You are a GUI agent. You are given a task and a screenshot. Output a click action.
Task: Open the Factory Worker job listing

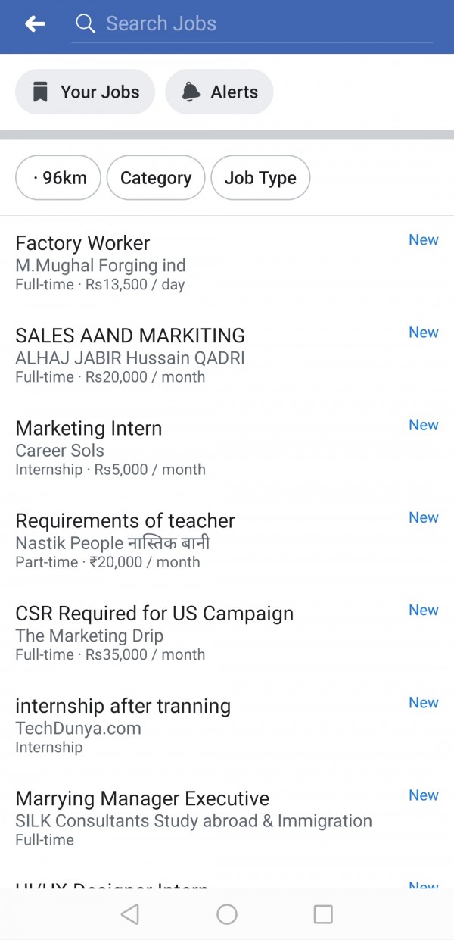tap(82, 244)
